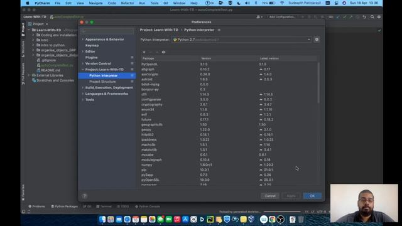Click the upgrade arrow for pyOpenSSL

pyautogui.click(x=261, y=180)
